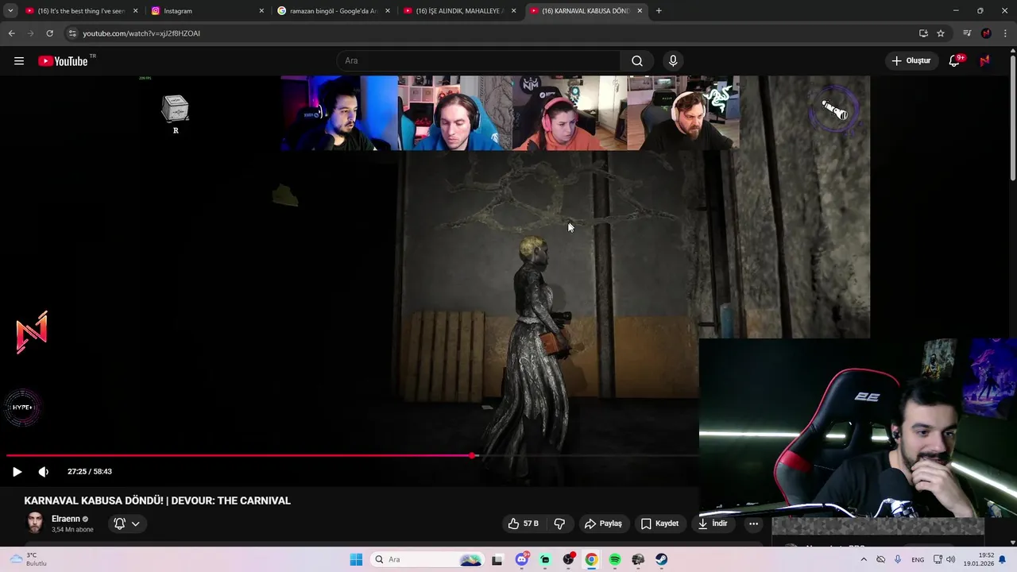Open Spotify from the taskbar
1017x572 pixels.
point(615,559)
